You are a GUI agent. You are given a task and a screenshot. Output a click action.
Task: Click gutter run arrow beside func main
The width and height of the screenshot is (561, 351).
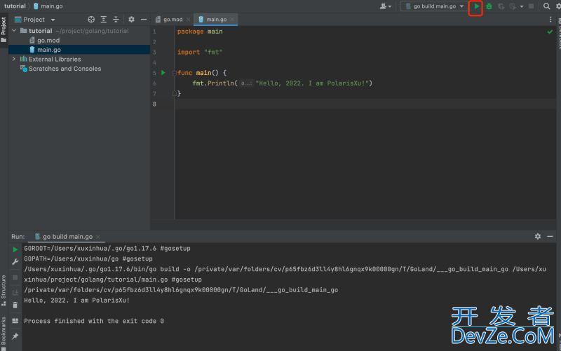click(x=163, y=73)
